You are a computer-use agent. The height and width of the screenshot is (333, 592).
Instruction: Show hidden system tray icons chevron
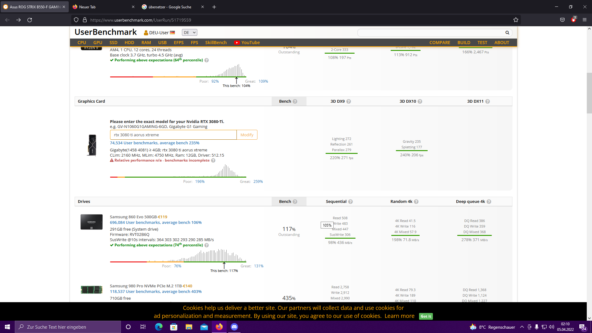tap(522, 327)
